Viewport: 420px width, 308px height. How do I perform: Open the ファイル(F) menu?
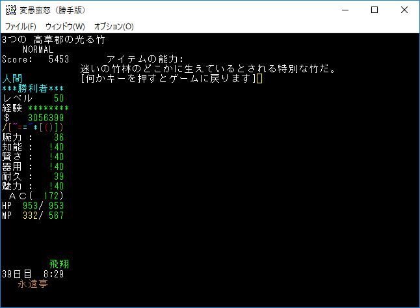pyautogui.click(x=21, y=27)
